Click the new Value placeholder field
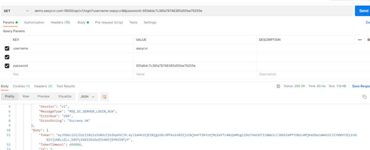 click(195, 74)
